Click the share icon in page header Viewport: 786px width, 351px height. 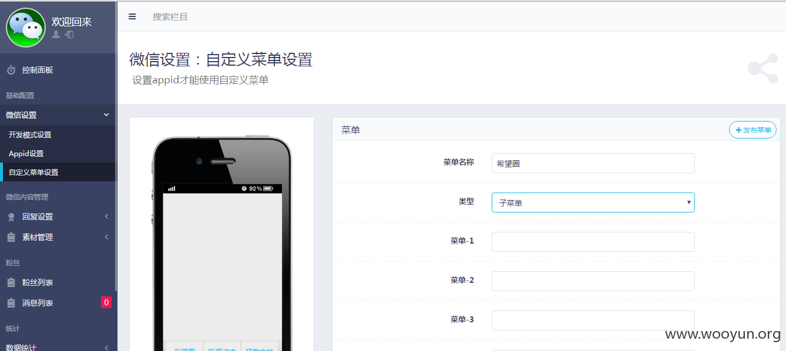coord(763,68)
